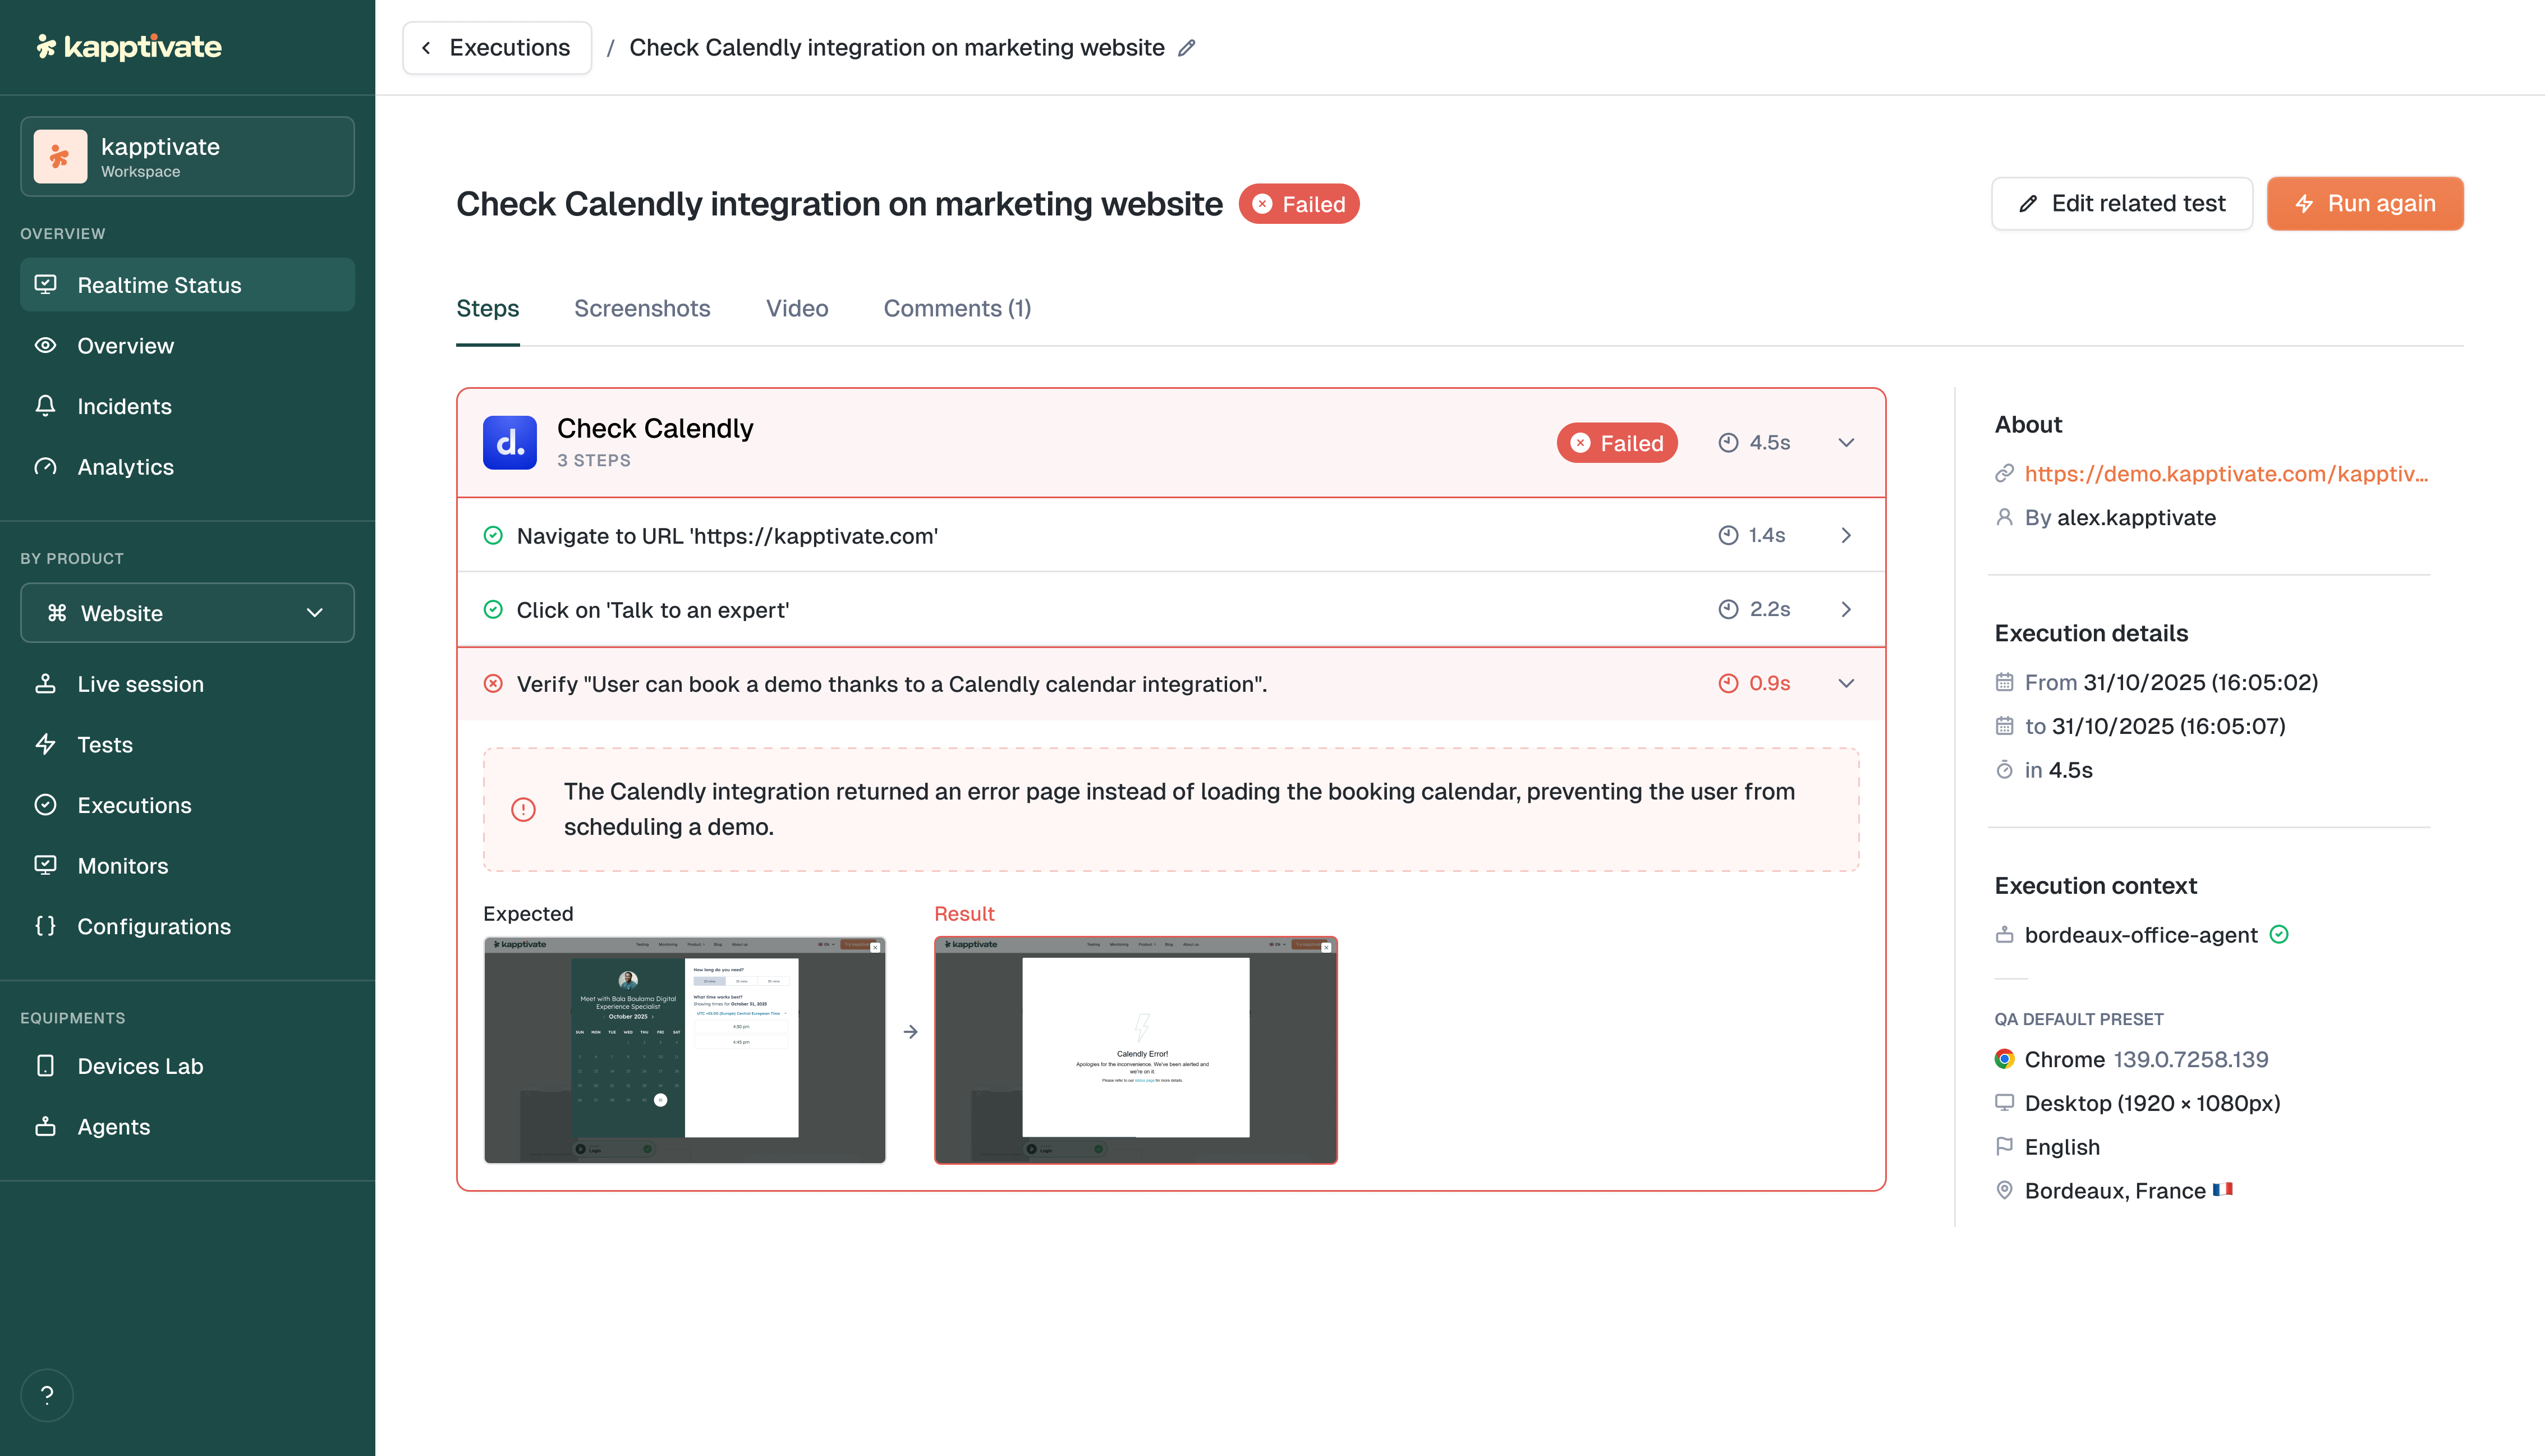The image size is (2545, 1456).
Task: Click the Run again button
Action: [2364, 204]
